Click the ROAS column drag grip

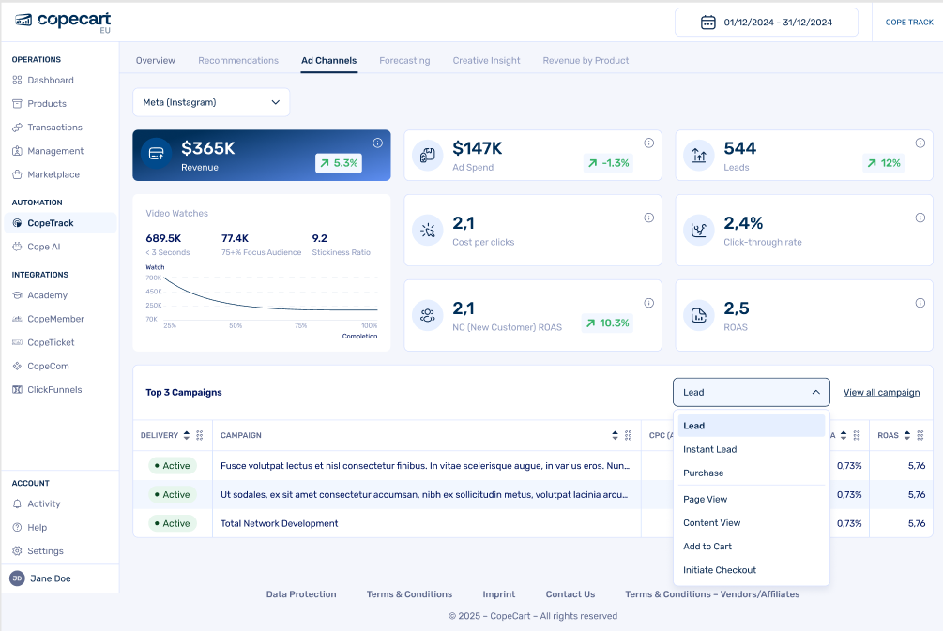point(920,435)
